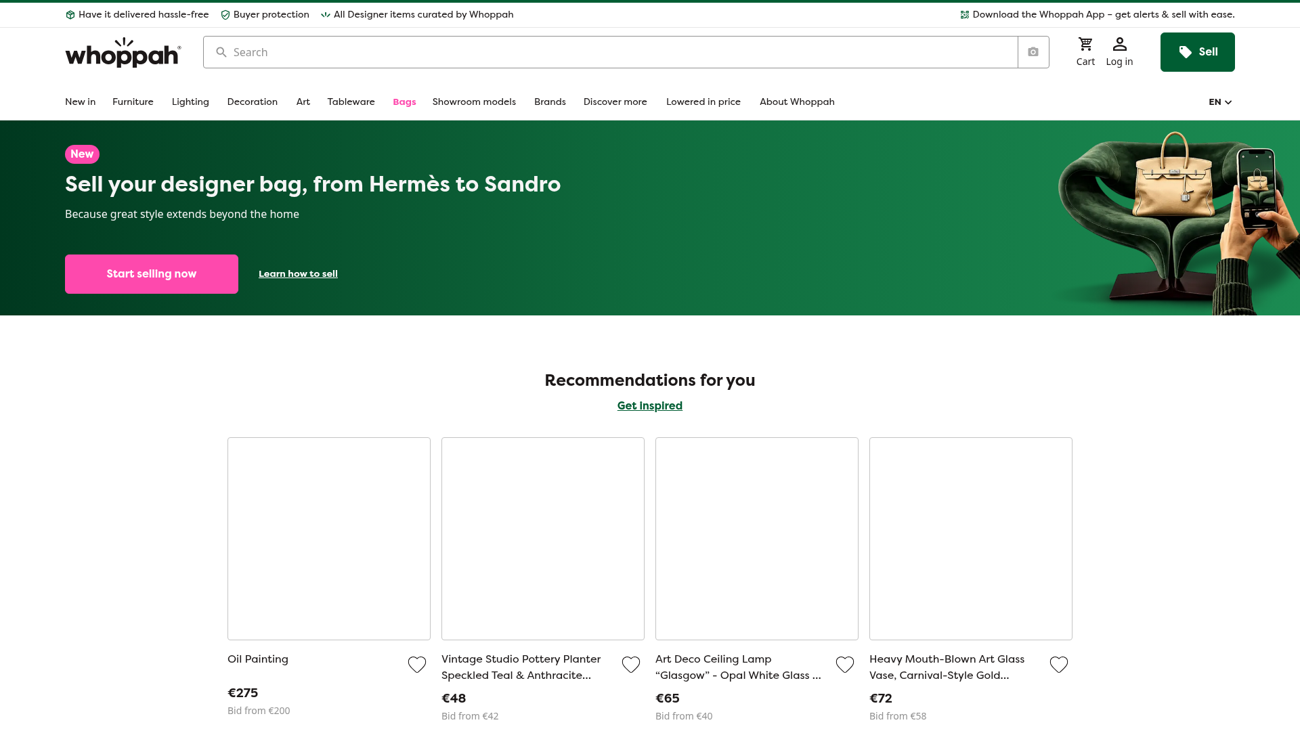Open the Art category
The image size is (1300, 731).
[x=303, y=102]
